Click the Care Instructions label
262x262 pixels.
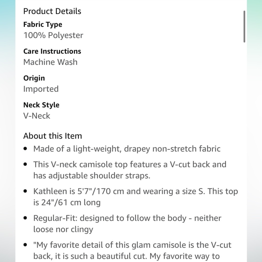tap(52, 51)
